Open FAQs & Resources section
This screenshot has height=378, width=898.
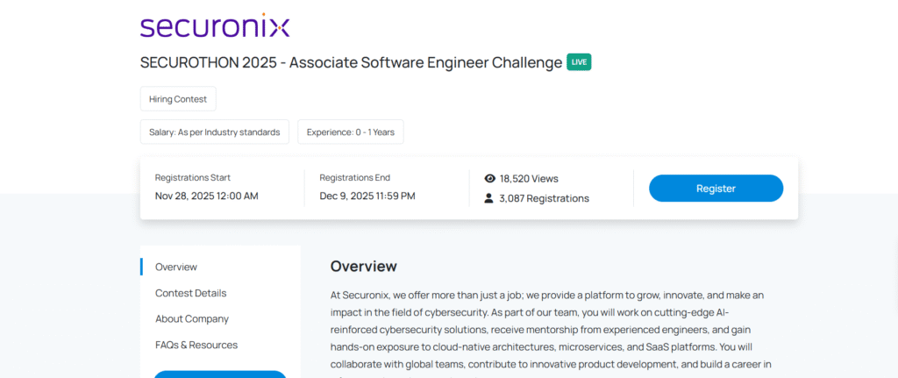(x=196, y=345)
